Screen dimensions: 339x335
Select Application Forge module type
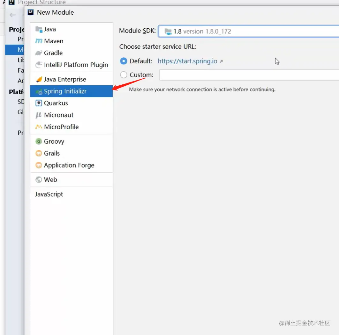[x=72, y=165]
